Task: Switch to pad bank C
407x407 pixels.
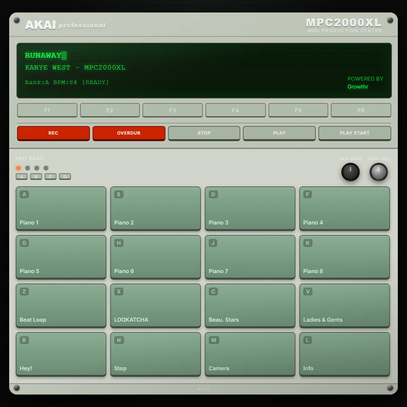Action: (x=51, y=177)
